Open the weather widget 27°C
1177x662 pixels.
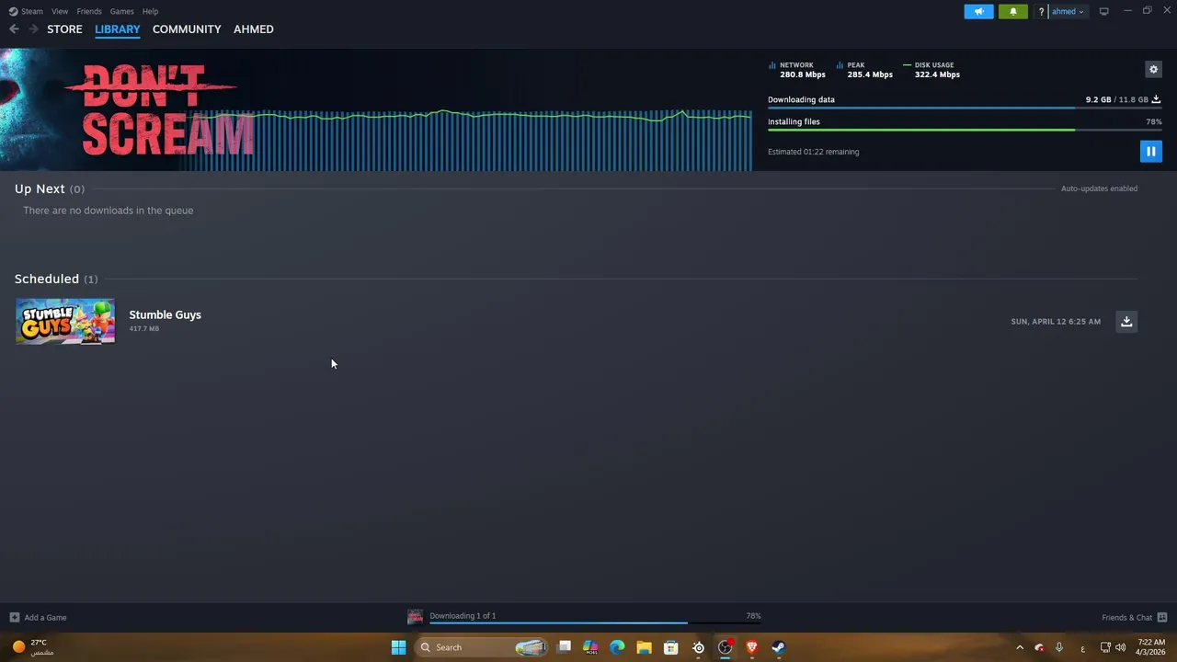pyautogui.click(x=31, y=647)
